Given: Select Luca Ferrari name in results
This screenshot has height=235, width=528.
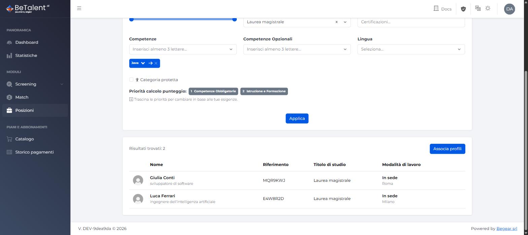Looking at the screenshot, I should click(x=163, y=196).
